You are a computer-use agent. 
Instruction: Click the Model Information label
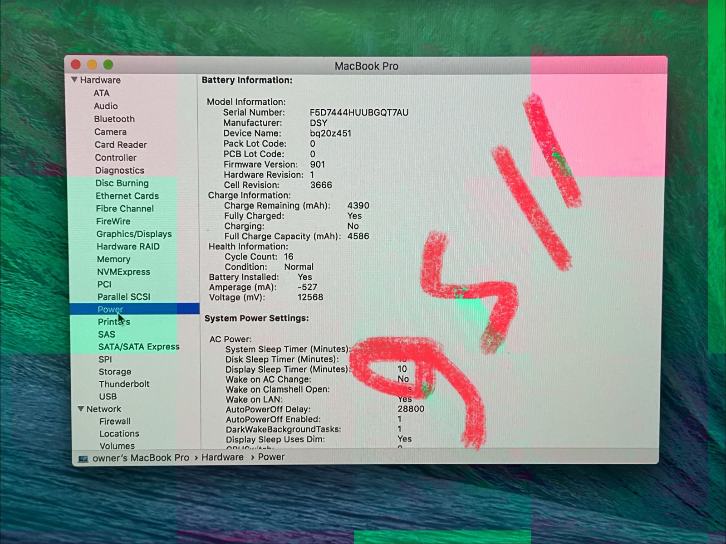(246, 102)
